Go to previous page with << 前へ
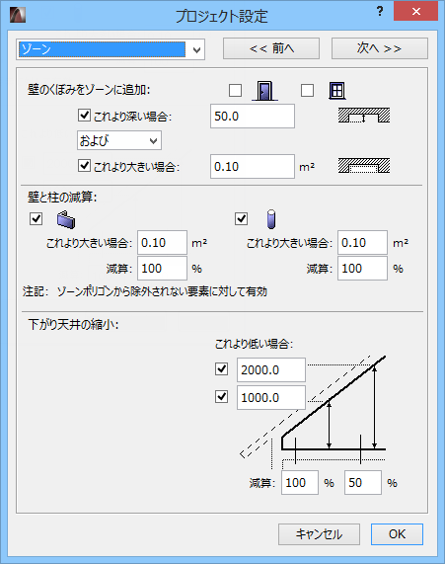The height and width of the screenshot is (564, 445). pos(271,48)
